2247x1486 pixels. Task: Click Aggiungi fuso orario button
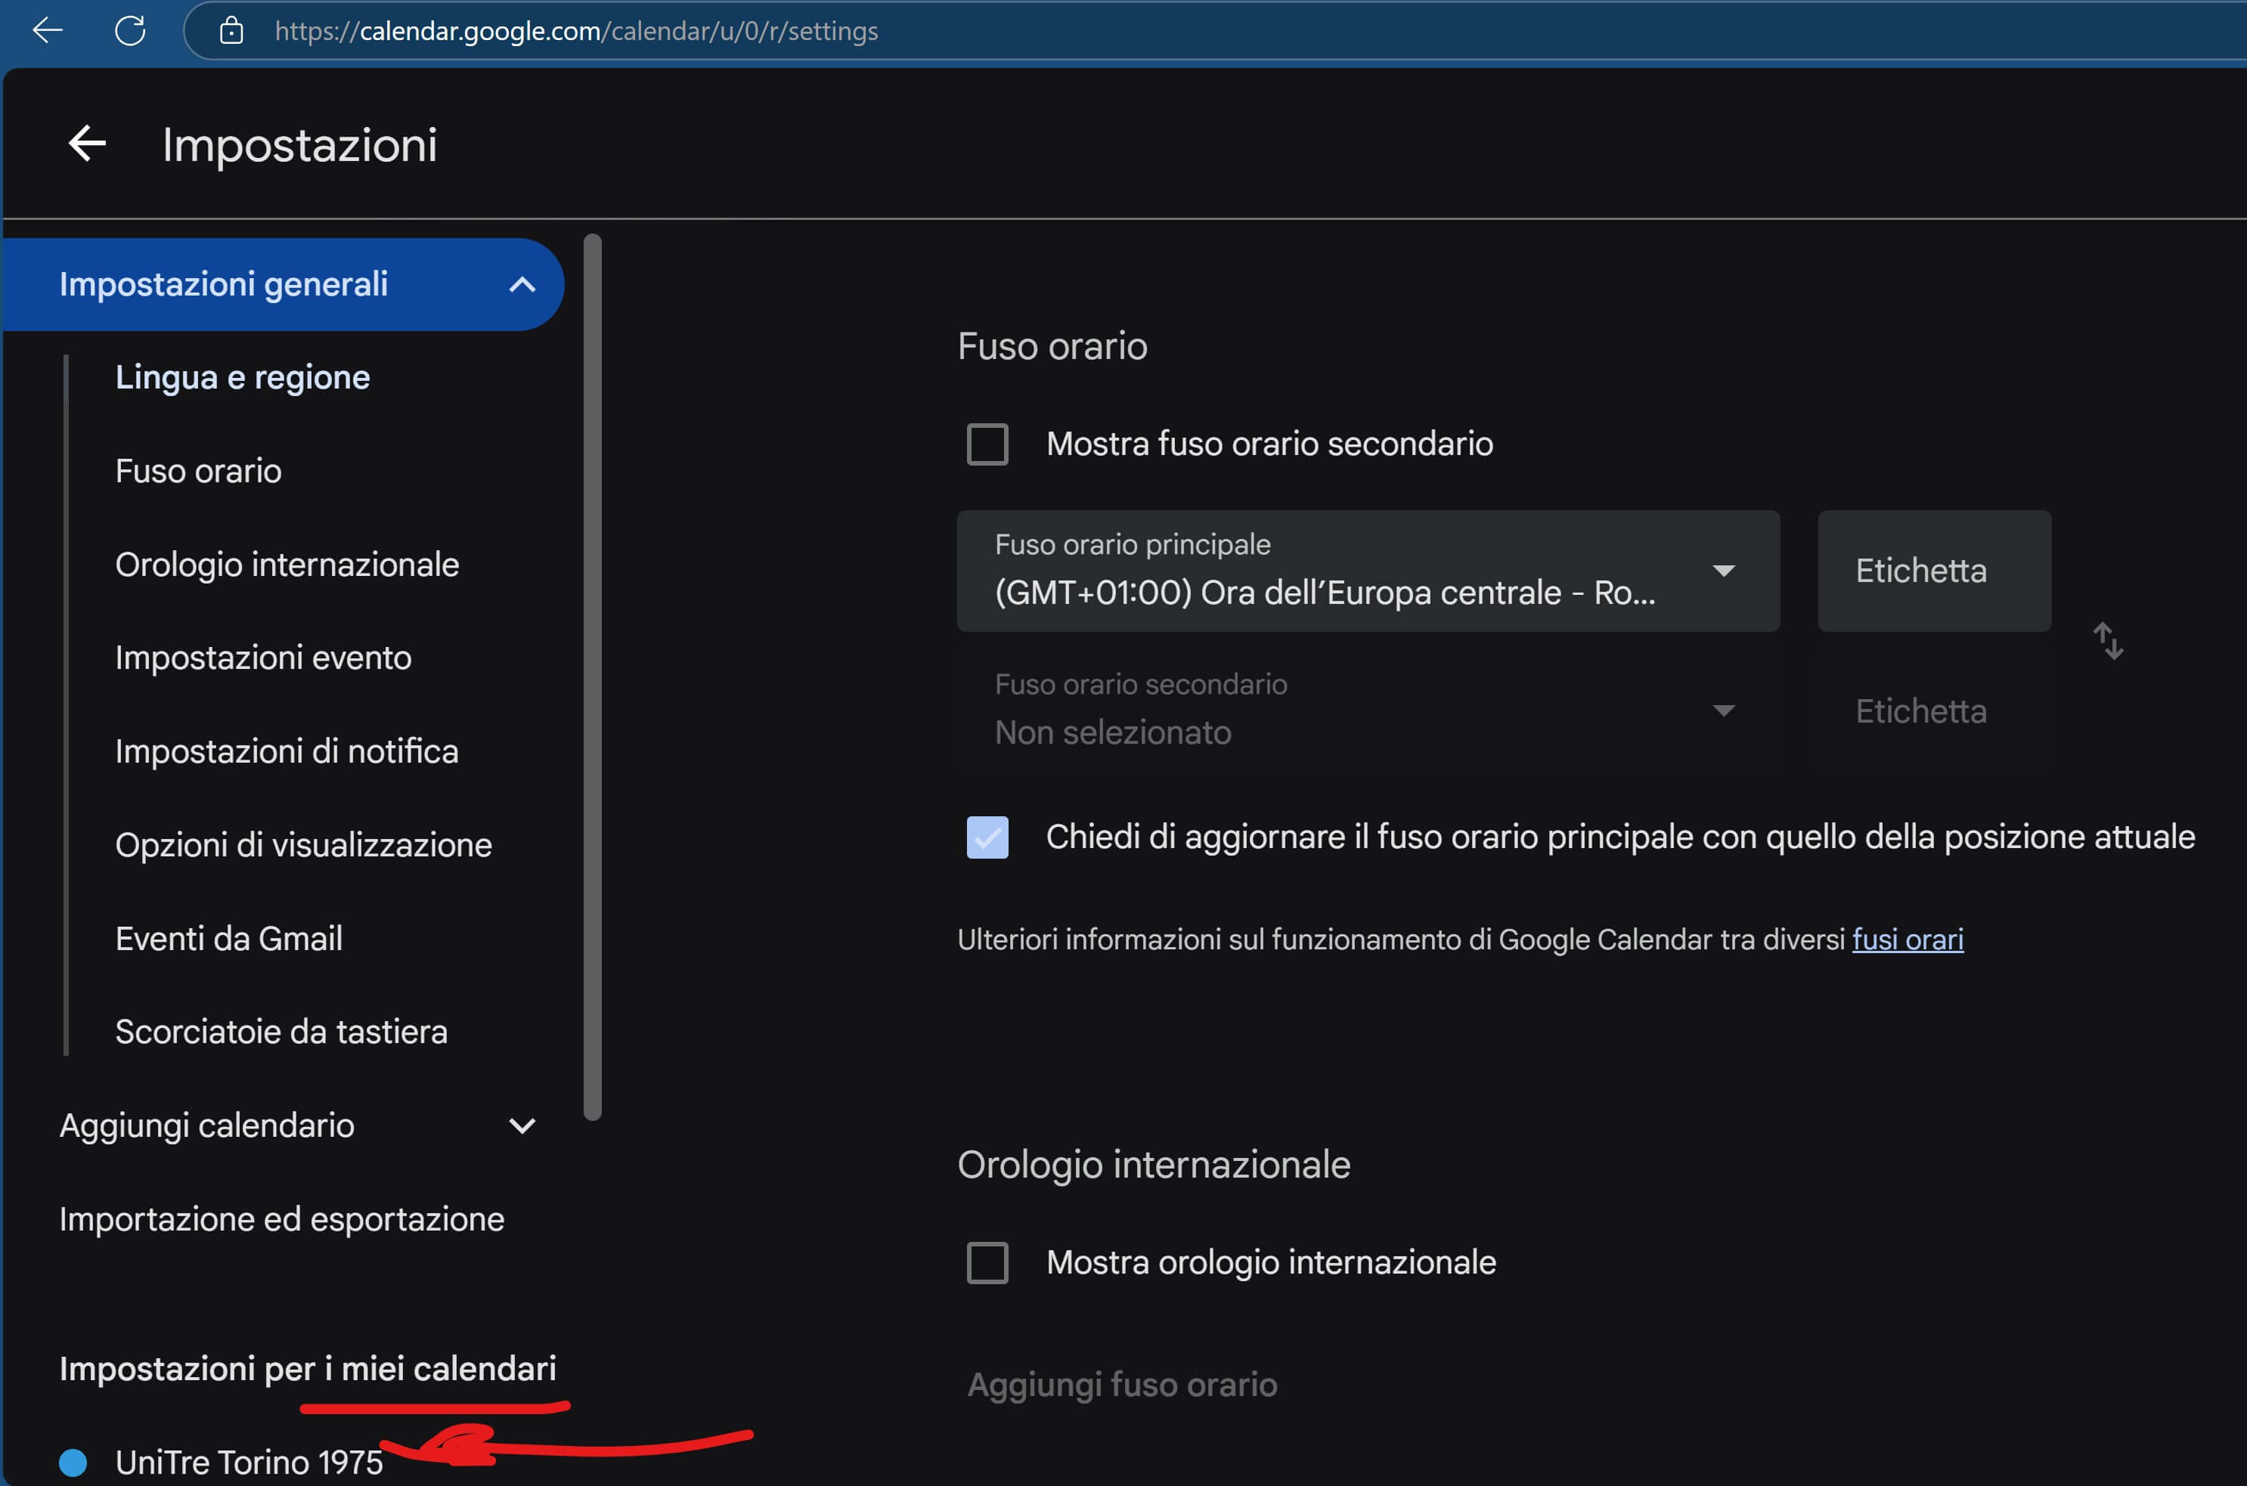[x=1122, y=1385]
